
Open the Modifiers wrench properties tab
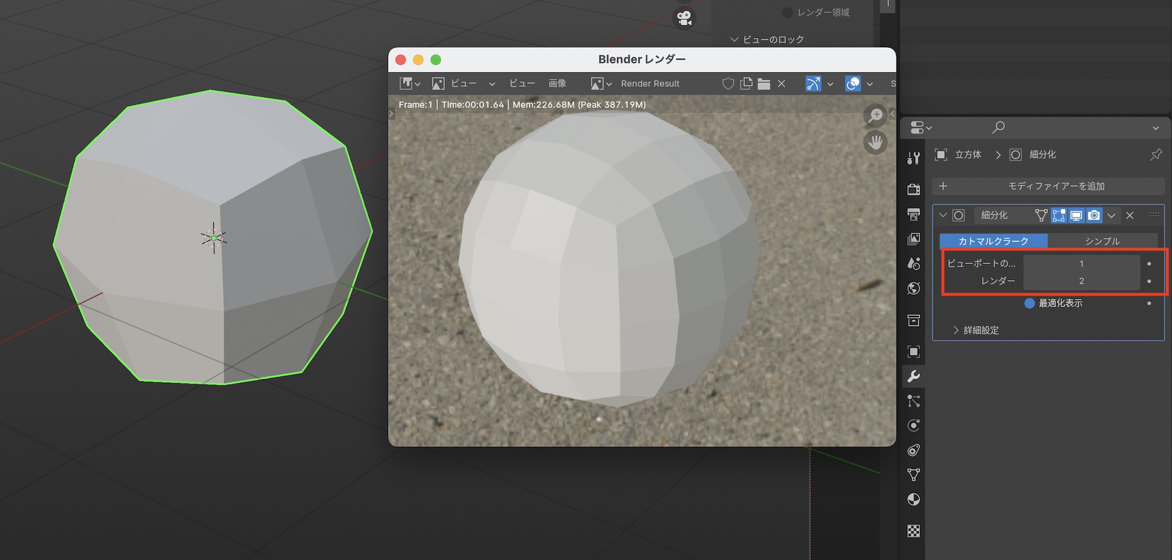pyautogui.click(x=914, y=376)
